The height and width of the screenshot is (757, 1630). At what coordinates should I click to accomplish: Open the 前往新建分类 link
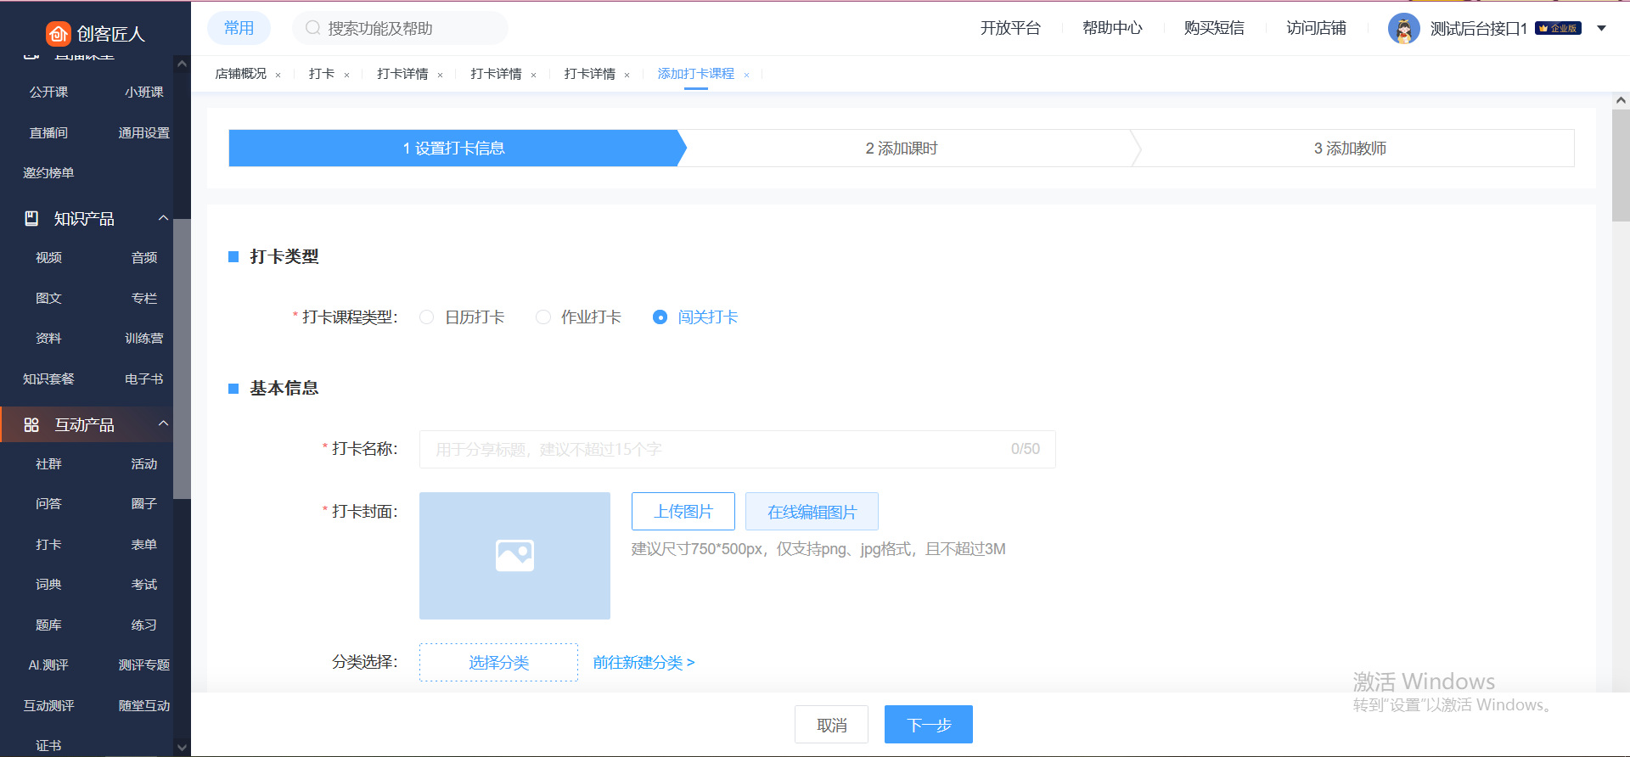pos(644,662)
